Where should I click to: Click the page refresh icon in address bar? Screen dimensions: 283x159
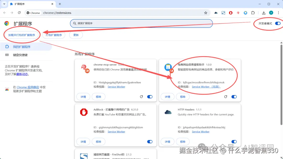[x=19, y=13]
